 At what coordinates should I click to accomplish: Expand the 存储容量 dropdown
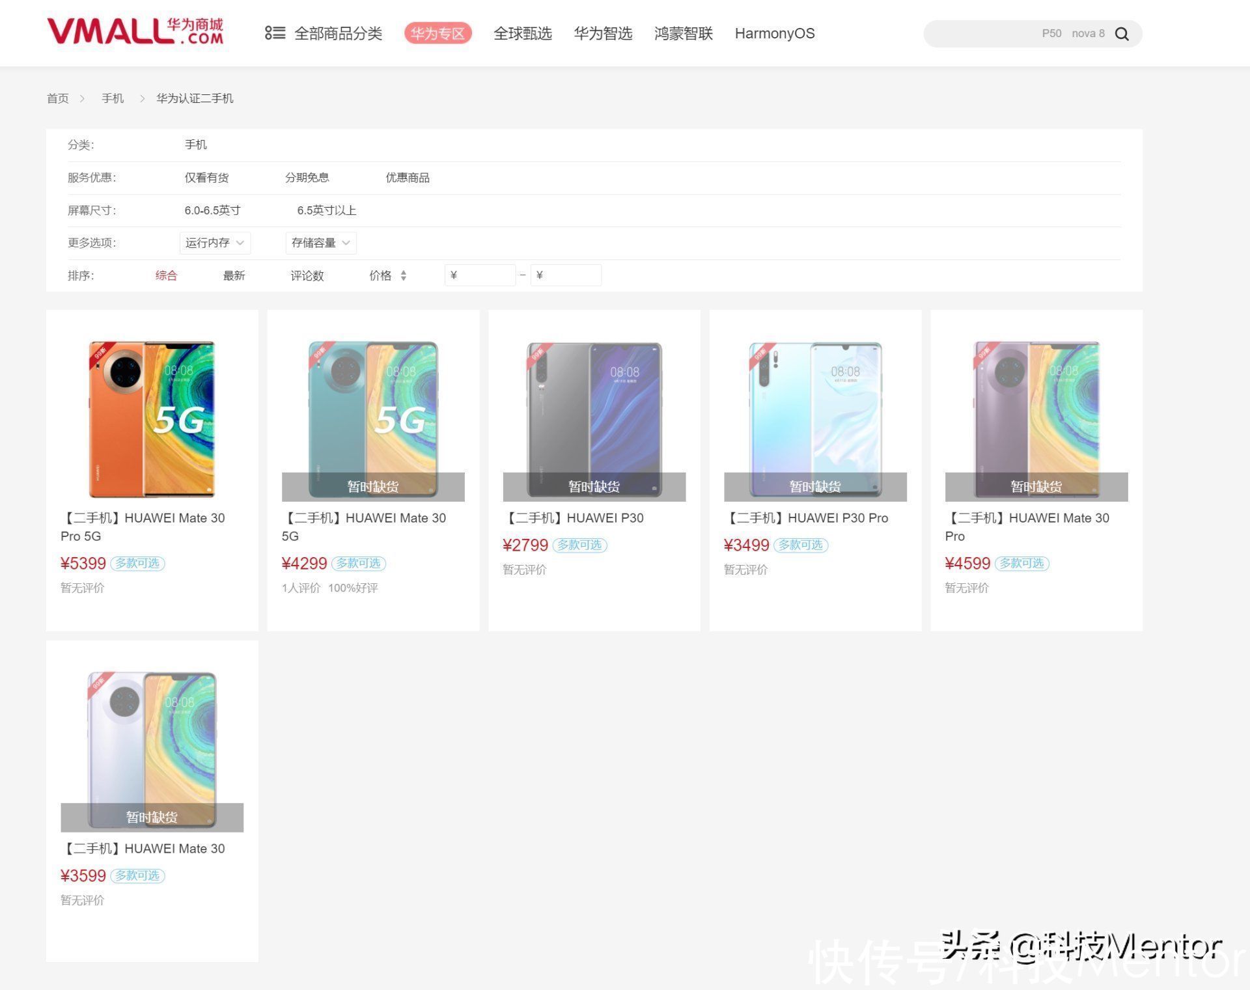321,243
